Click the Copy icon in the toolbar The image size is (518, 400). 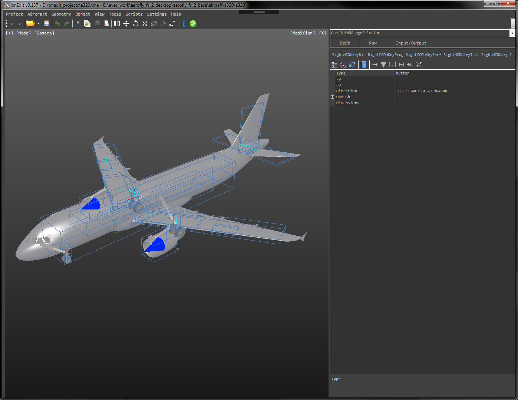87,23
